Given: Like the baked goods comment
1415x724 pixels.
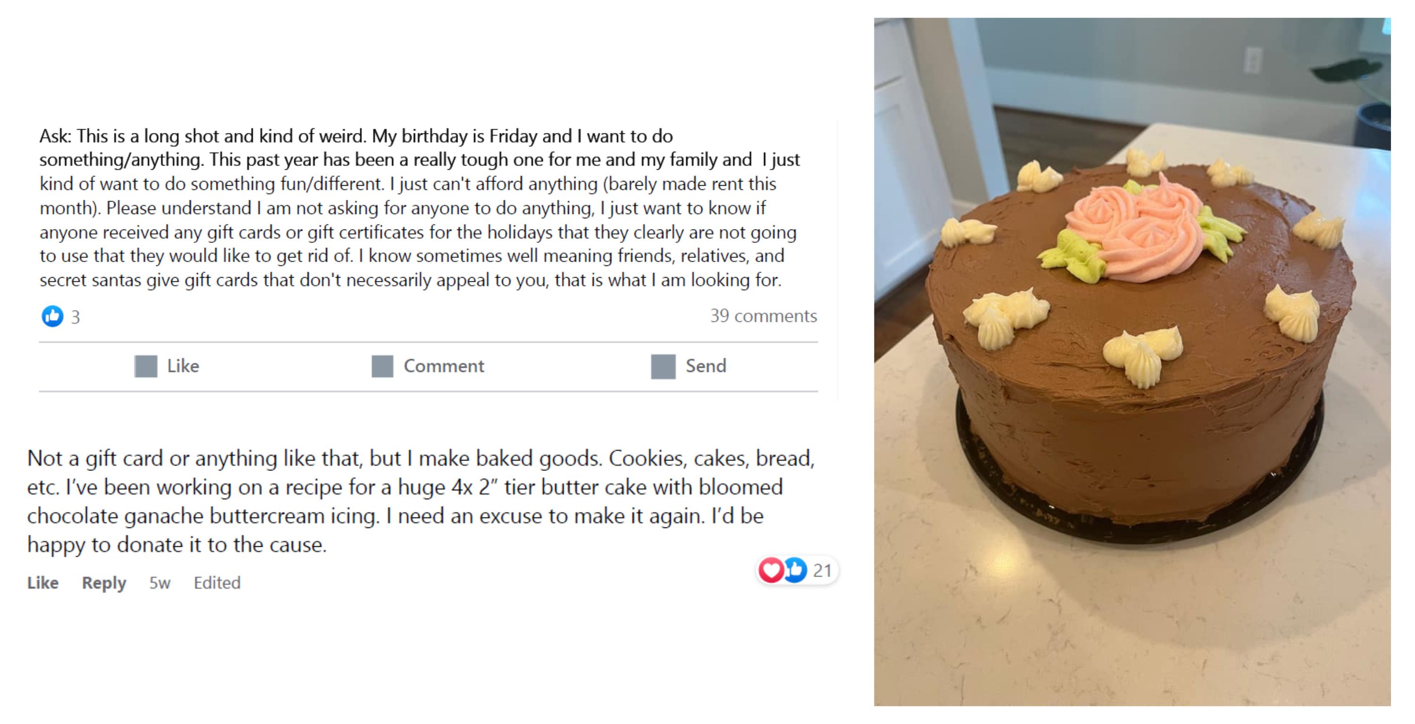Looking at the screenshot, I should tap(43, 583).
